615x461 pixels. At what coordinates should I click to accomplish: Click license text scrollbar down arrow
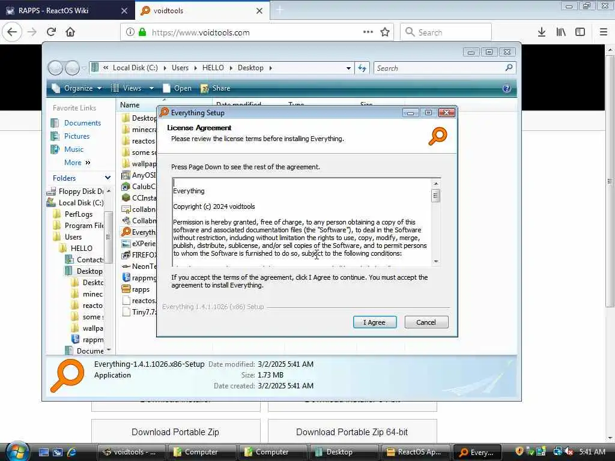435,261
